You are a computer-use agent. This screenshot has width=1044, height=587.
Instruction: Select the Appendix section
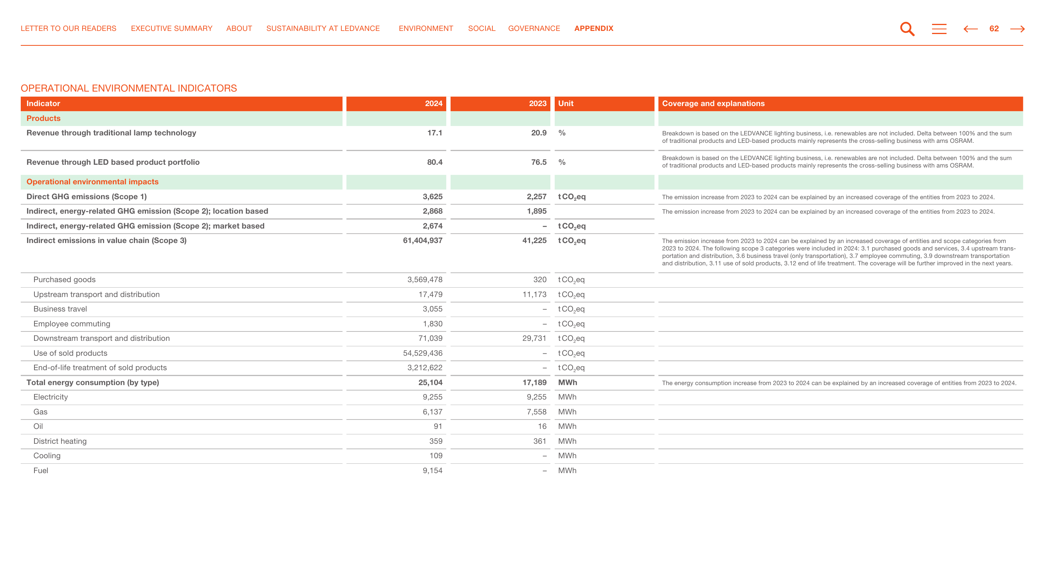(x=594, y=28)
